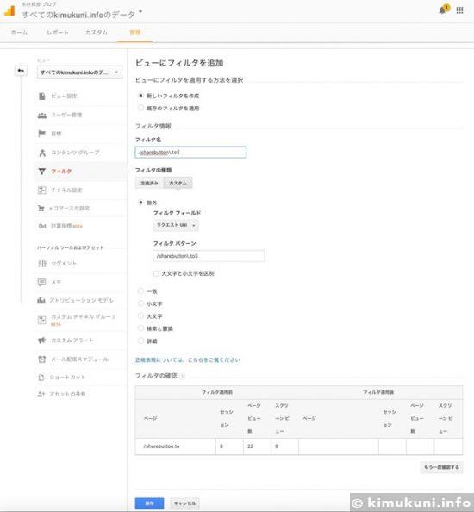The width and height of the screenshot is (474, 512).
Task: Open the view selector dropdown in sidebar
Action: 79,72
